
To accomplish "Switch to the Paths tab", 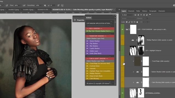I will 138,11.
